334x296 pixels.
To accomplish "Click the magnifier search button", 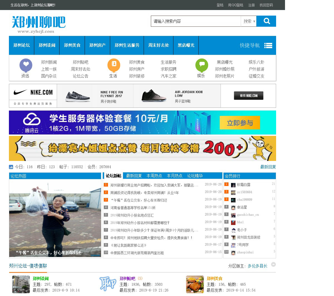I will tap(266, 21).
